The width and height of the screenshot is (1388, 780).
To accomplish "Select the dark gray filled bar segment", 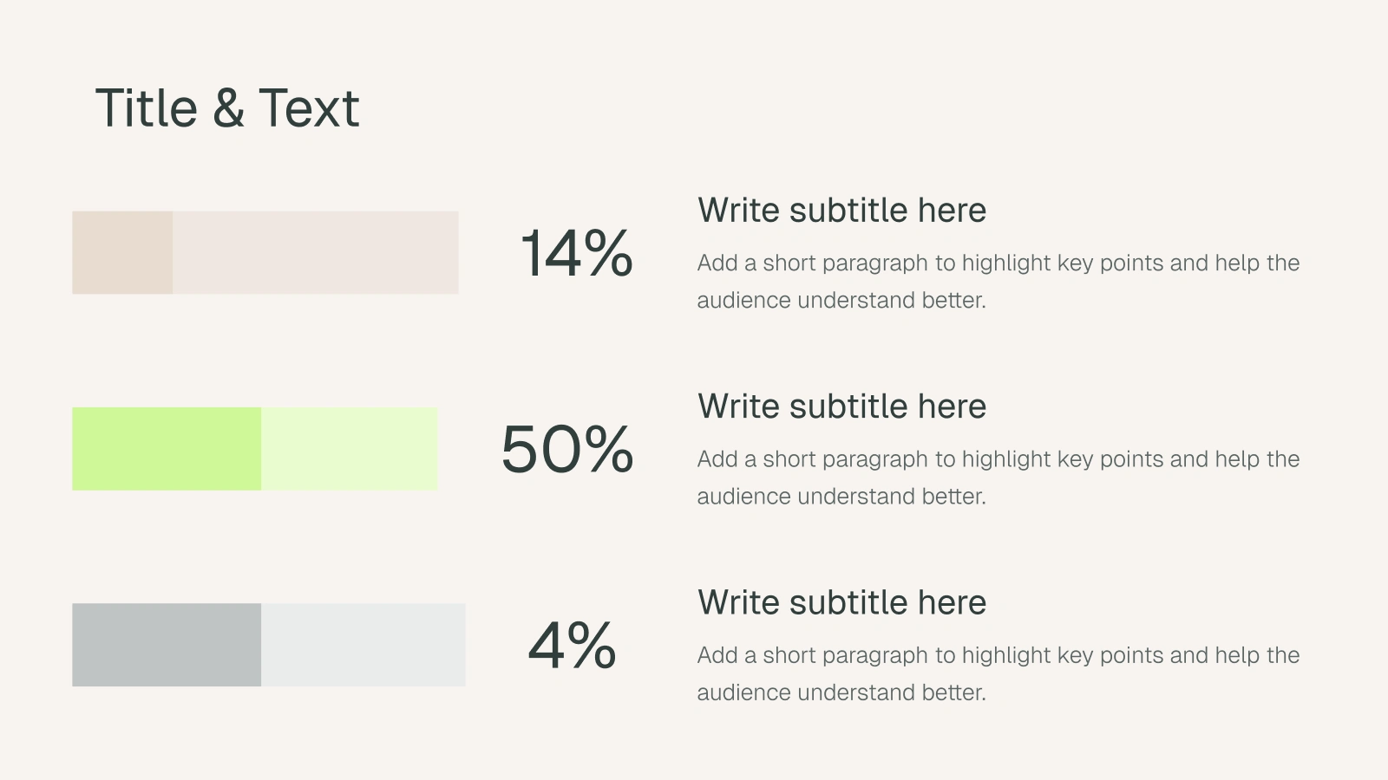I will (x=167, y=645).
